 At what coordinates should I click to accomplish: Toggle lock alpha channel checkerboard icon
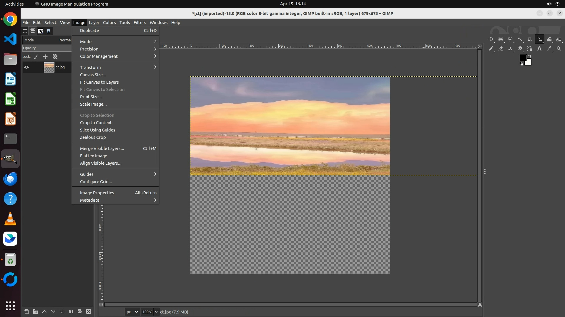[x=55, y=57]
